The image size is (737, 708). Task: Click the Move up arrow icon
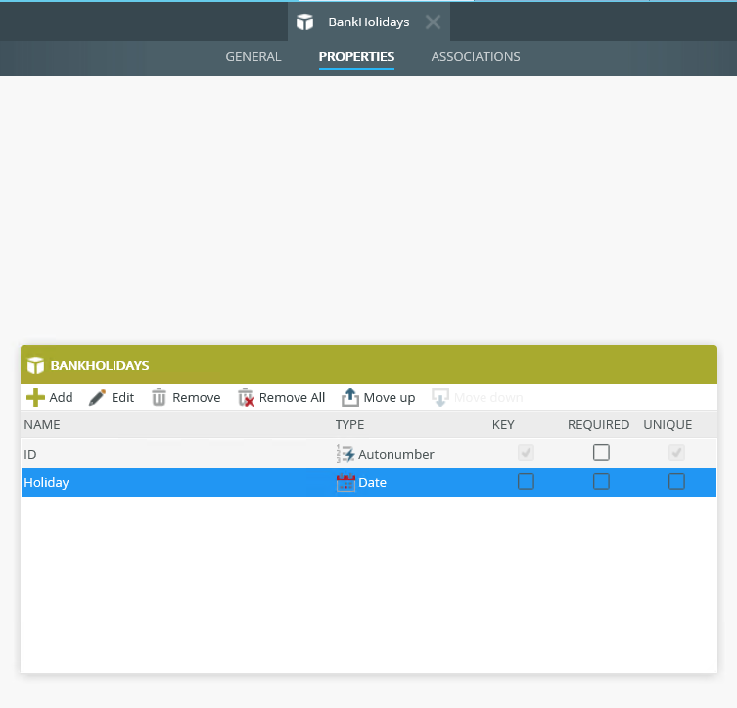pyautogui.click(x=350, y=398)
